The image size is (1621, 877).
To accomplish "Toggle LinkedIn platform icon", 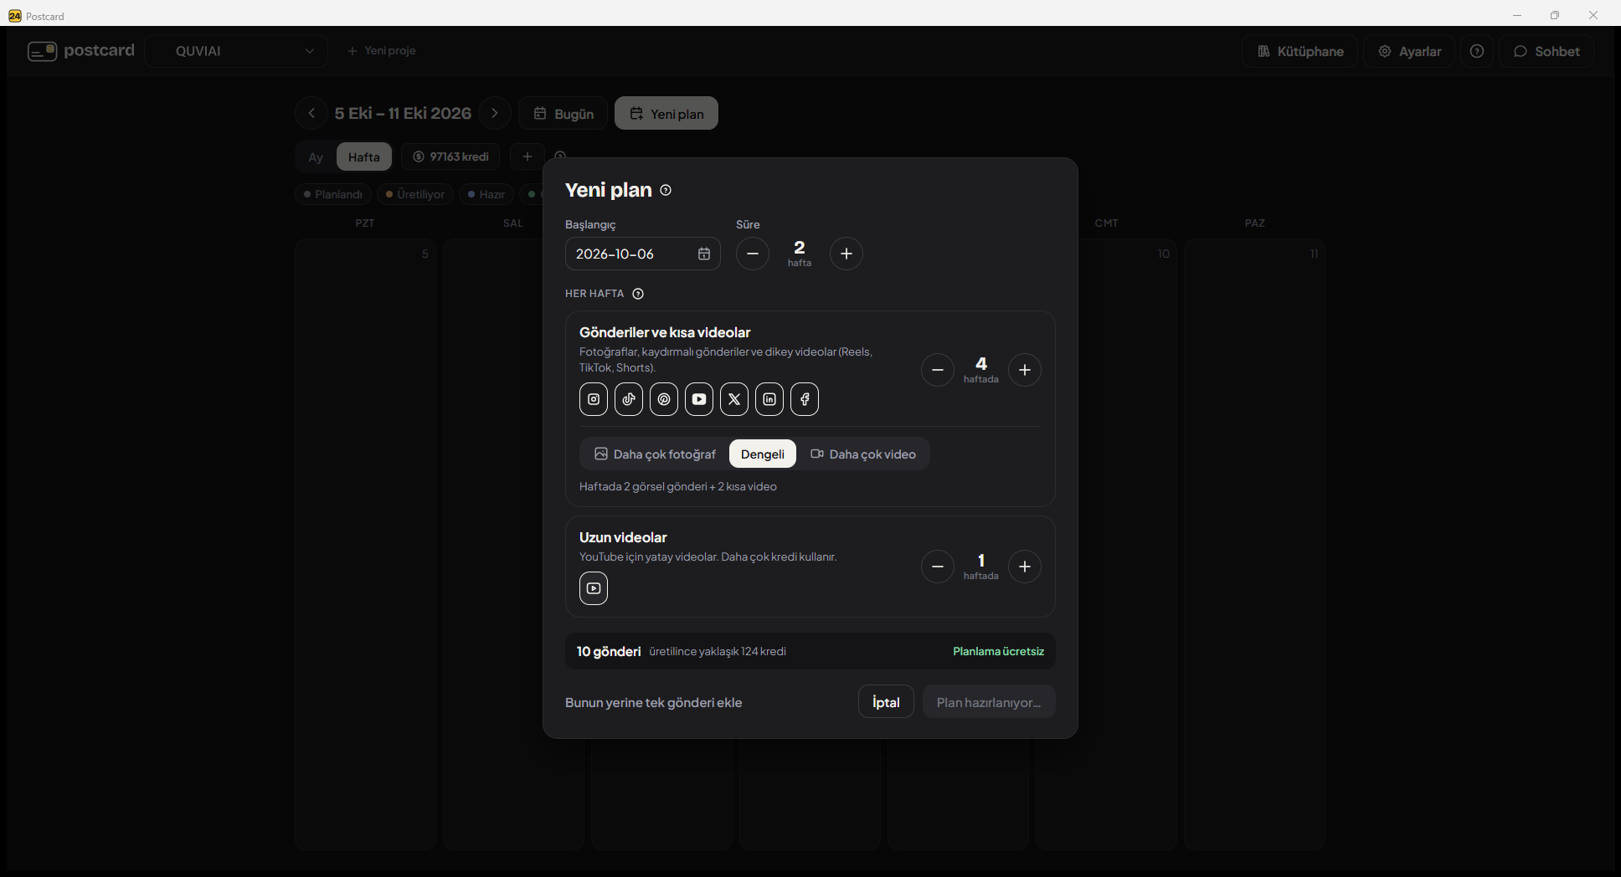I will coord(769,399).
